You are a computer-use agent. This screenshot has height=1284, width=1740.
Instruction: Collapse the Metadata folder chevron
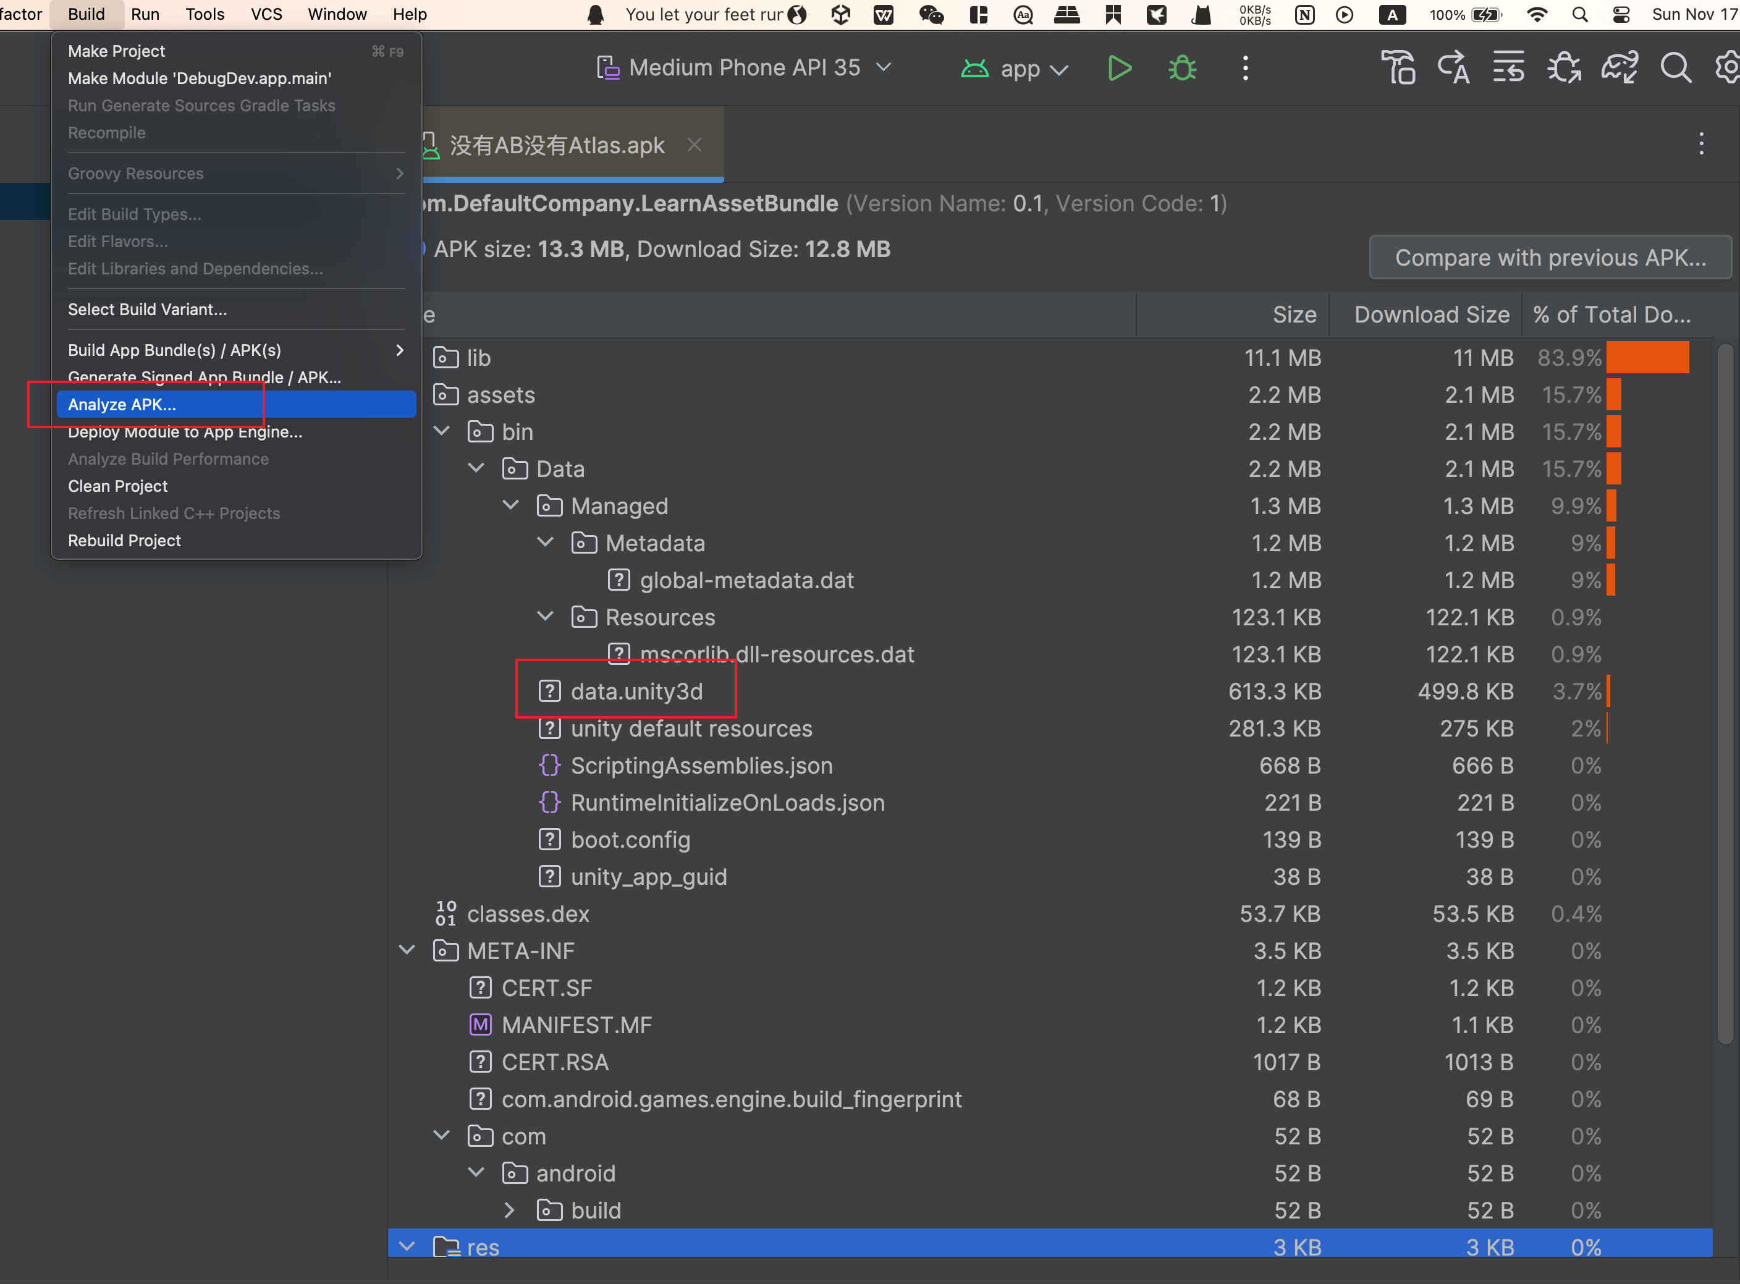tap(546, 542)
